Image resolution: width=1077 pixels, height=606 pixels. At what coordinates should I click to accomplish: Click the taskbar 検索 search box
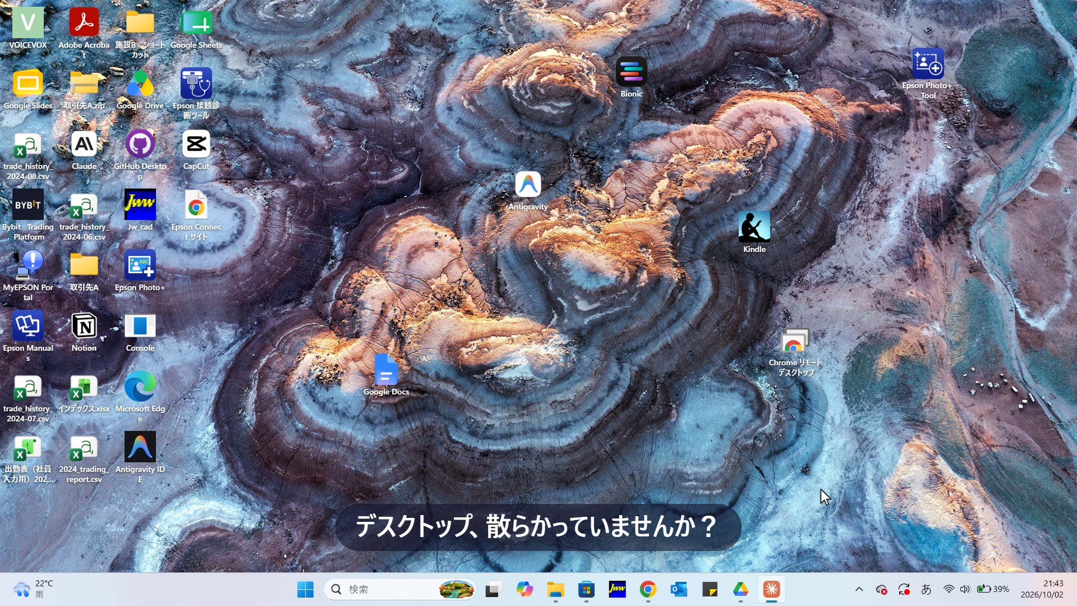[x=400, y=589]
